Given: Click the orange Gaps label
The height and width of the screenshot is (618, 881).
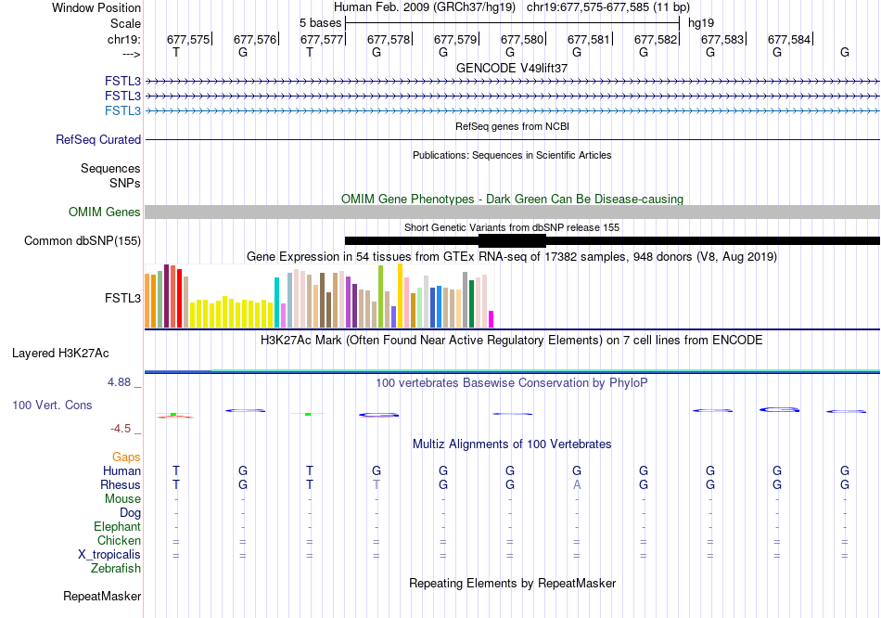Looking at the screenshot, I should point(126,457).
